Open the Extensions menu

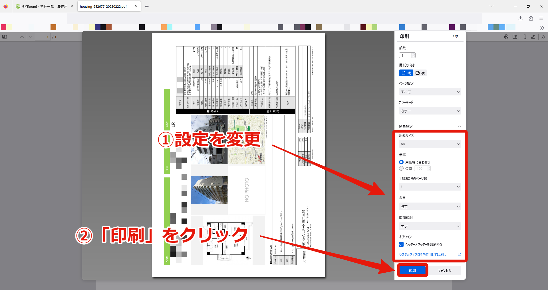531,18
